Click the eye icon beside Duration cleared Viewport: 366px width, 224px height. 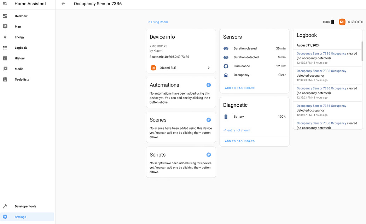[x=226, y=48]
